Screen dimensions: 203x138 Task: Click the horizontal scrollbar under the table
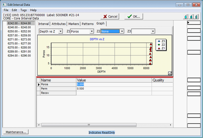point(89,125)
